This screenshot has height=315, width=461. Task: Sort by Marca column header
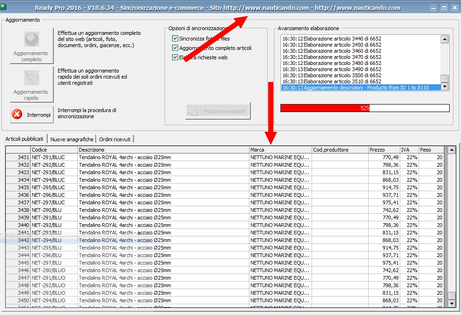pyautogui.click(x=280, y=150)
